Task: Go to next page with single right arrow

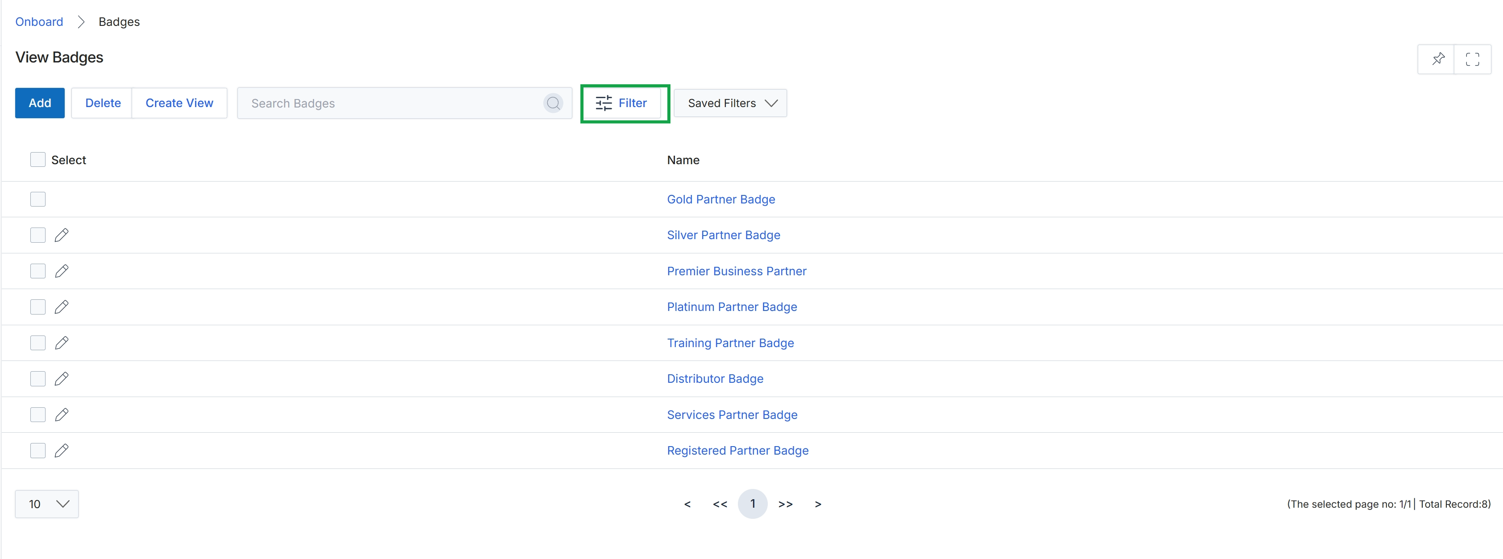Action: 818,504
